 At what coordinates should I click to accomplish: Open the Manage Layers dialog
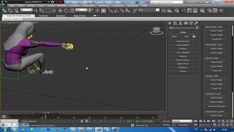click(x=177, y=11)
